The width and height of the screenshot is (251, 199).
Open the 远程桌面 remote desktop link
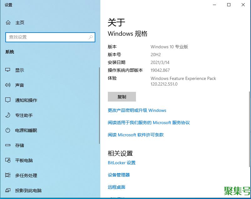[117, 187]
